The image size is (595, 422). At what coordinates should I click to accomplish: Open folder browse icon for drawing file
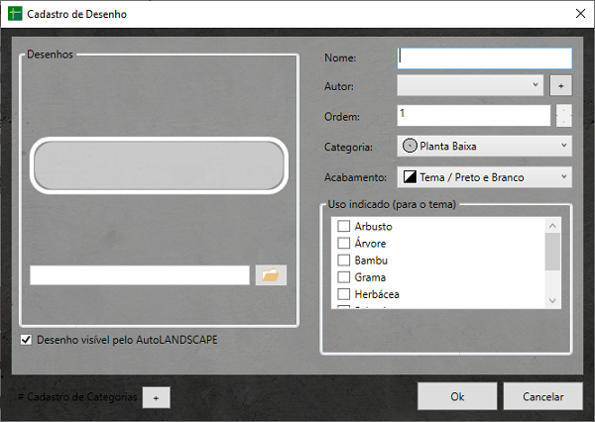click(271, 275)
